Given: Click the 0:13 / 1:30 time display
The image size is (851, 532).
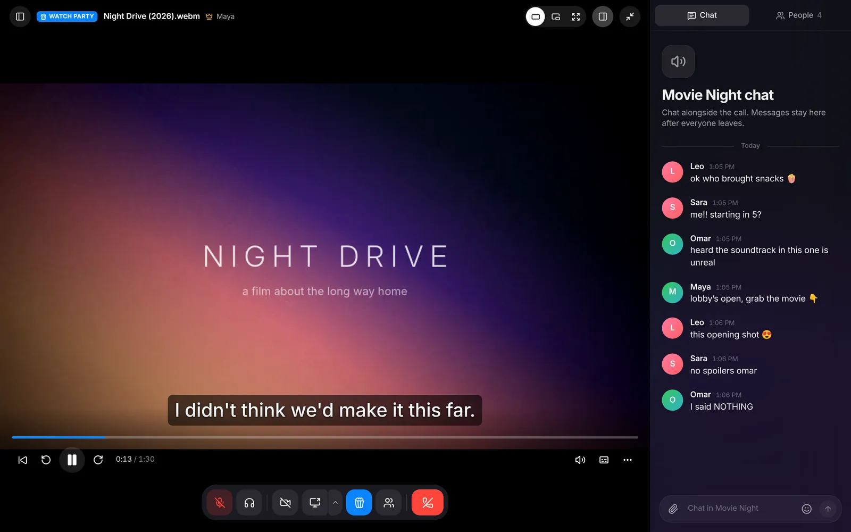Looking at the screenshot, I should [135, 459].
